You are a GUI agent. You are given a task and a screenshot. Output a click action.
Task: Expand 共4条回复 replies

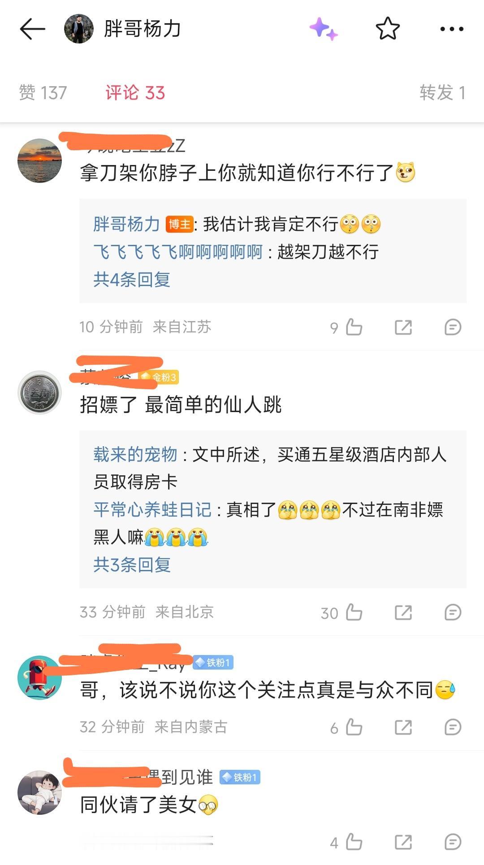132,279
